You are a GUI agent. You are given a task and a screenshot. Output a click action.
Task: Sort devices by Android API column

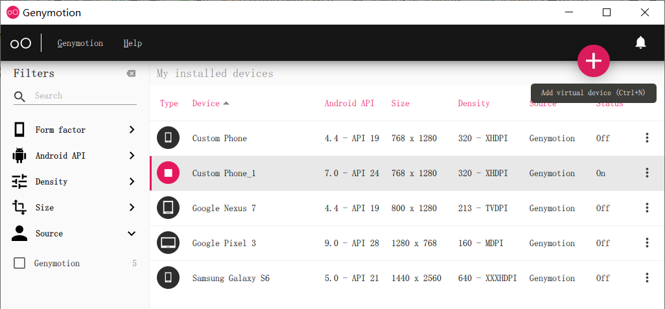(x=349, y=104)
